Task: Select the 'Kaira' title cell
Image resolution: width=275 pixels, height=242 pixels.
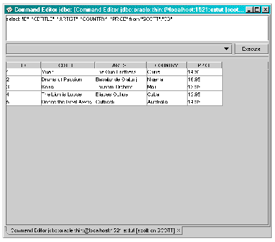Action: [68, 87]
